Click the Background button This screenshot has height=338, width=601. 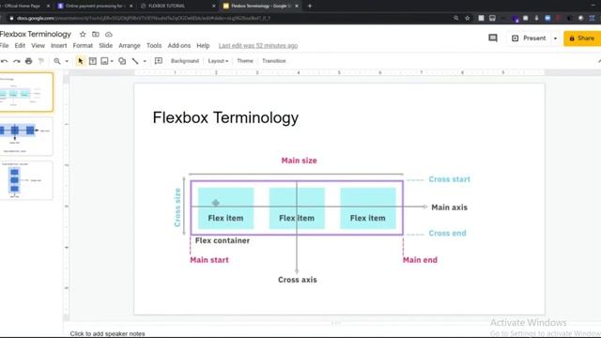(x=185, y=61)
